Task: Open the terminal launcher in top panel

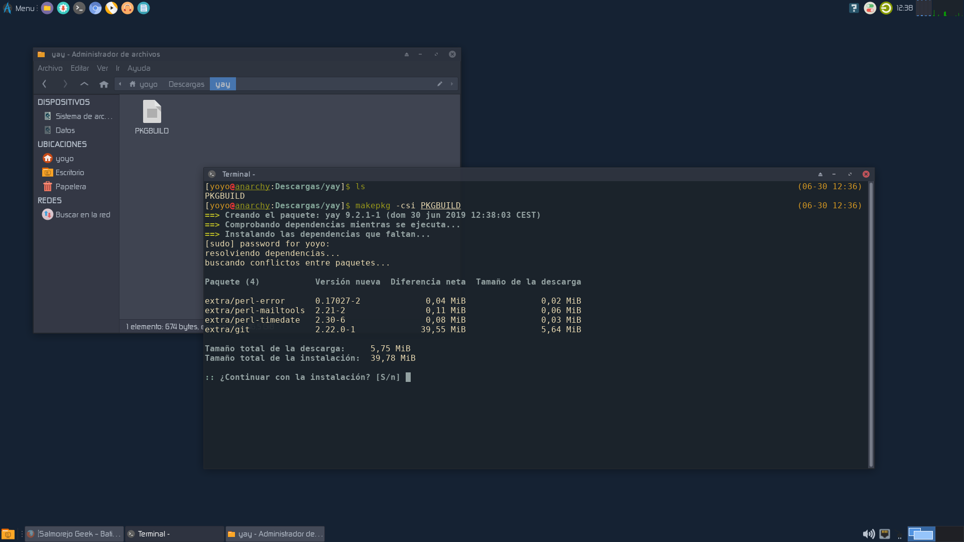Action: (x=79, y=8)
